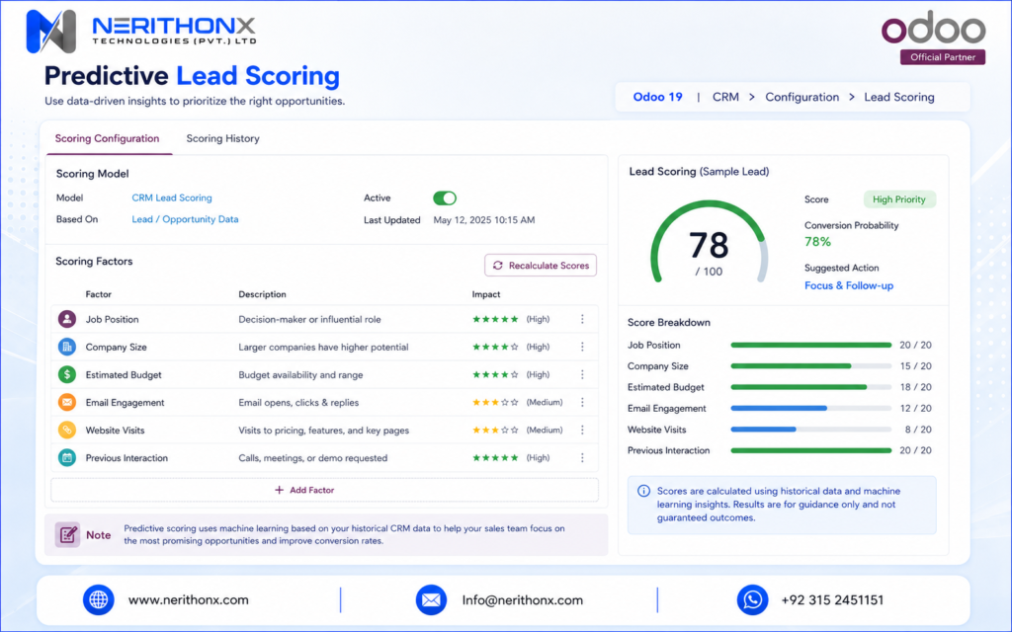Click 'Decision-maker or influential role' description
Image resolution: width=1012 pixels, height=632 pixels.
(x=309, y=319)
